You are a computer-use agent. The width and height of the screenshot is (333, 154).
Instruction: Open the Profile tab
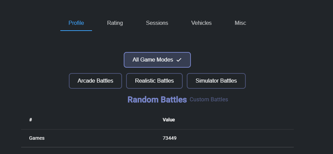[x=76, y=23]
